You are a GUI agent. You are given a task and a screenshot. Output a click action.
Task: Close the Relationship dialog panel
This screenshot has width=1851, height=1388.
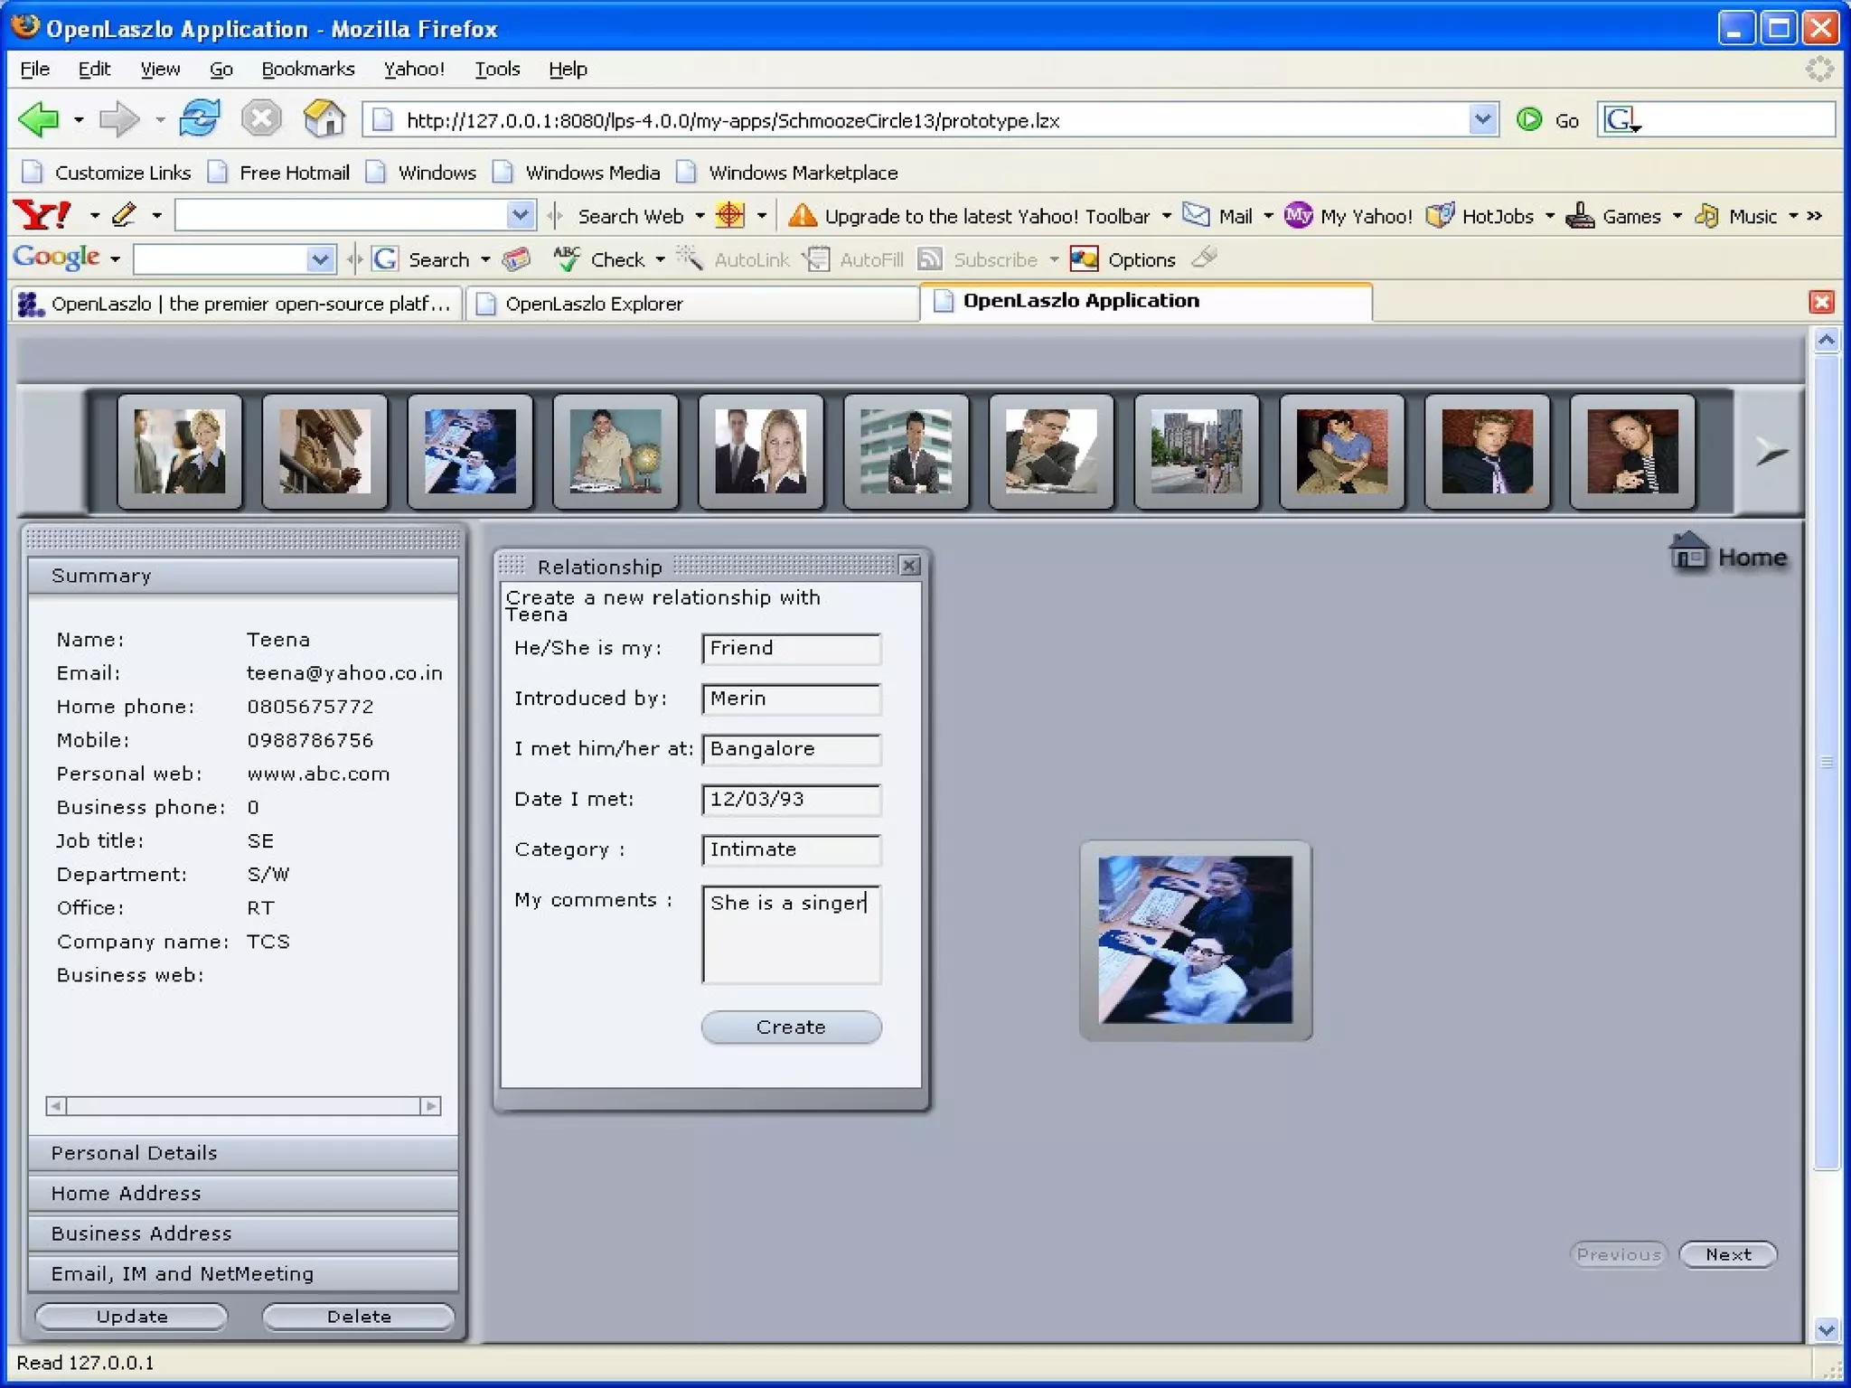point(909,566)
